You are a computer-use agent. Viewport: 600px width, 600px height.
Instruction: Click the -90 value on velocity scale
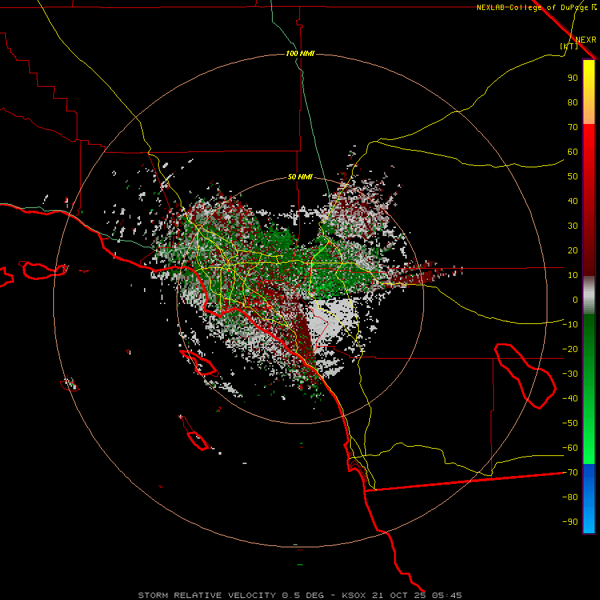(x=570, y=522)
